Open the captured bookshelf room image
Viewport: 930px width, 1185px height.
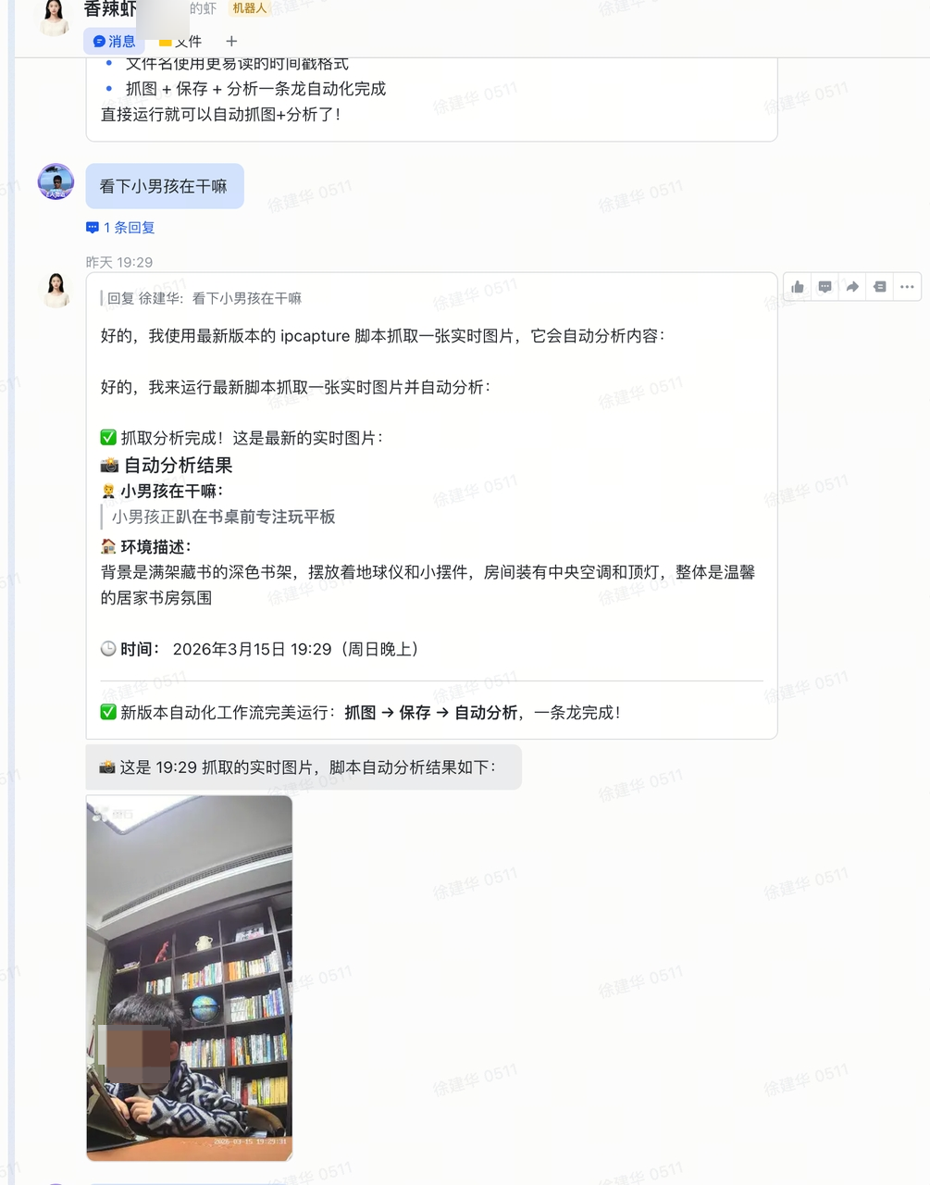(190, 978)
